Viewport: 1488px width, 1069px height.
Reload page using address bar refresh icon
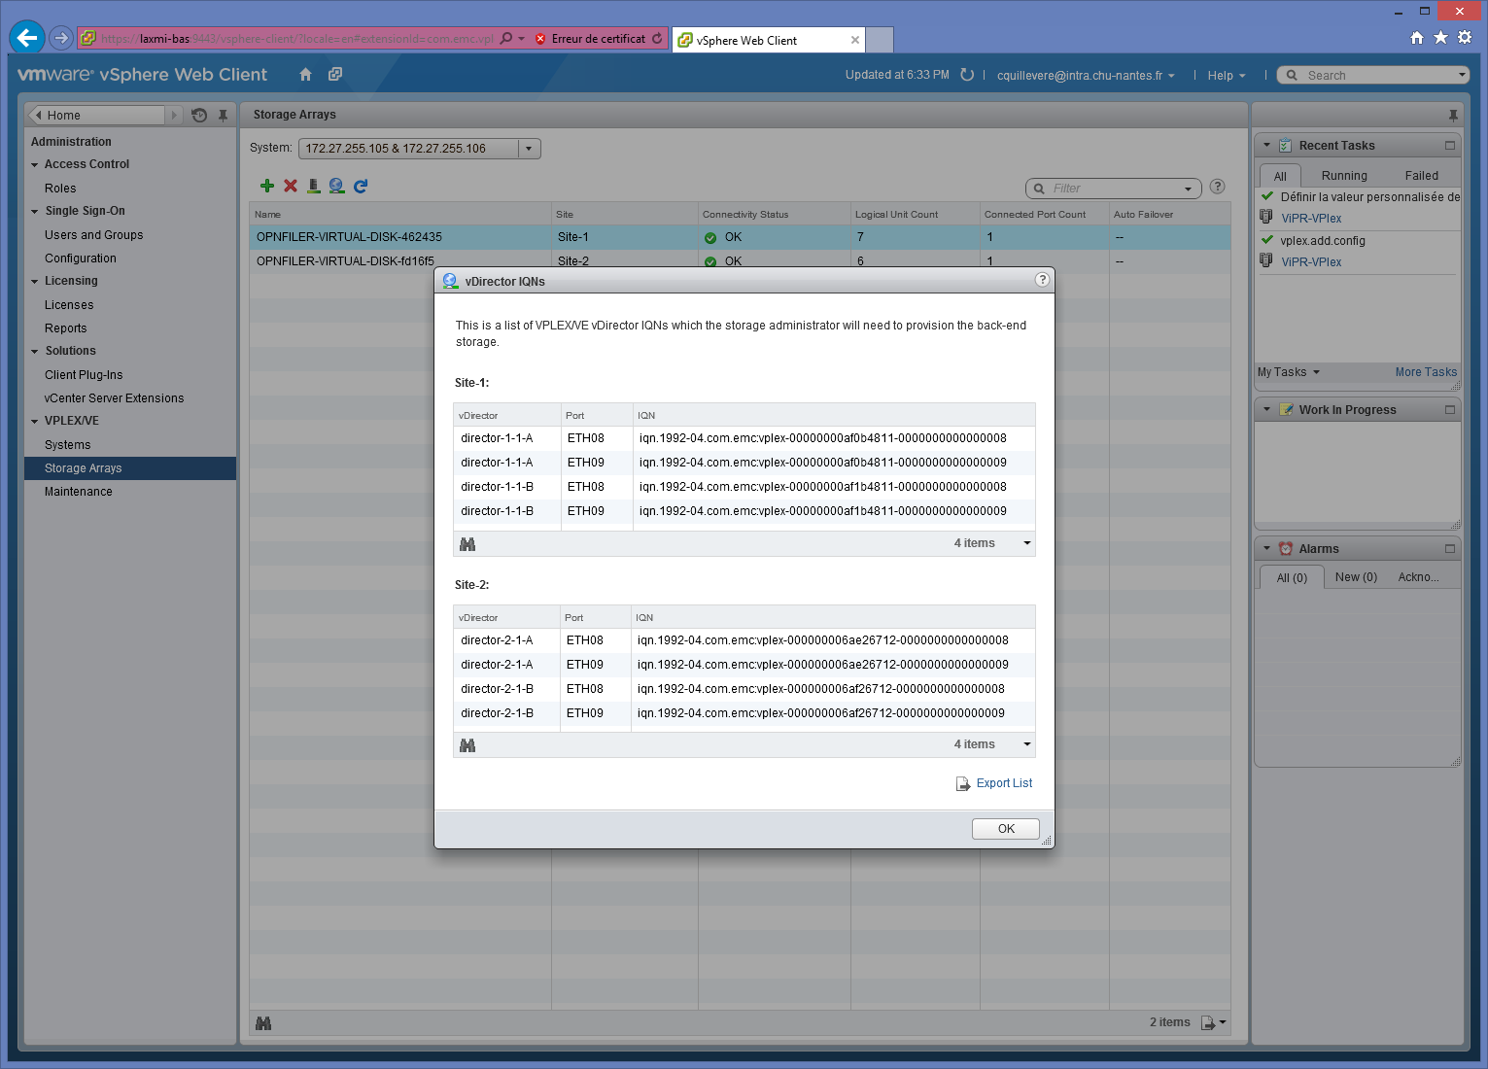pyautogui.click(x=657, y=39)
